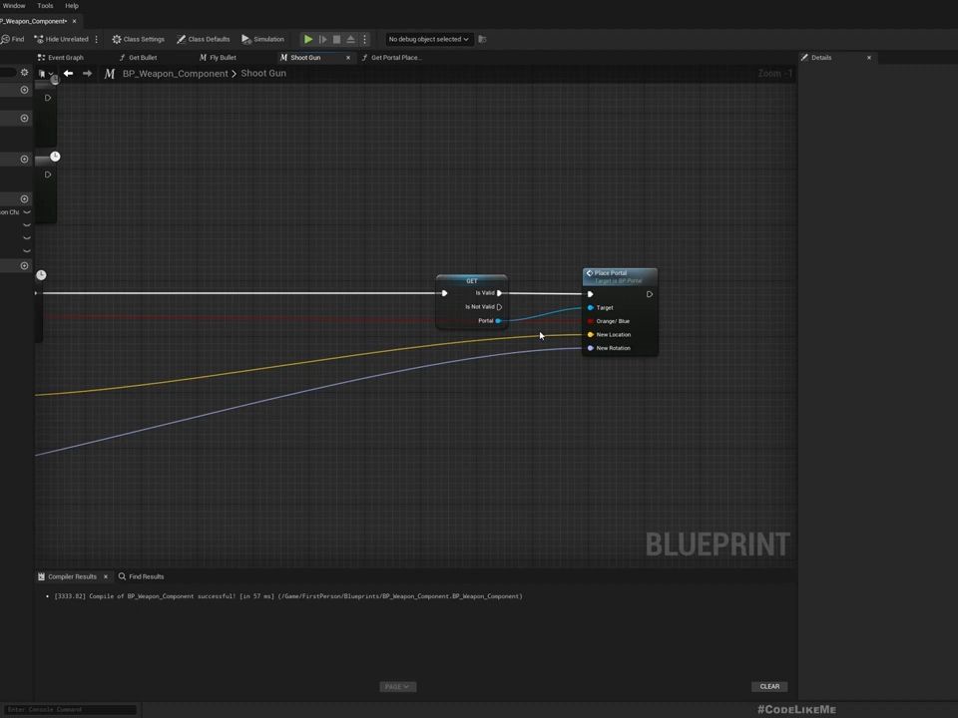Screen dimensions: 958x718
Task: Expand the chevron beside 'on Ch:' row
Action: coord(26,211)
